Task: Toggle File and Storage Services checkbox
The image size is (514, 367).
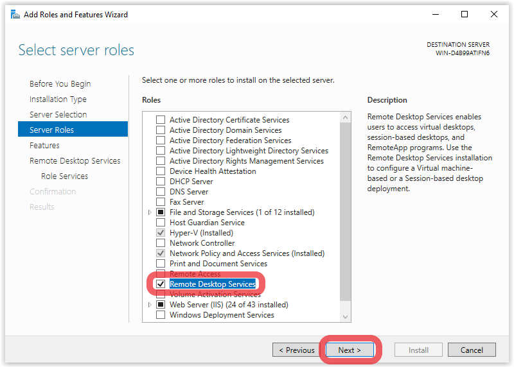Action: point(161,212)
